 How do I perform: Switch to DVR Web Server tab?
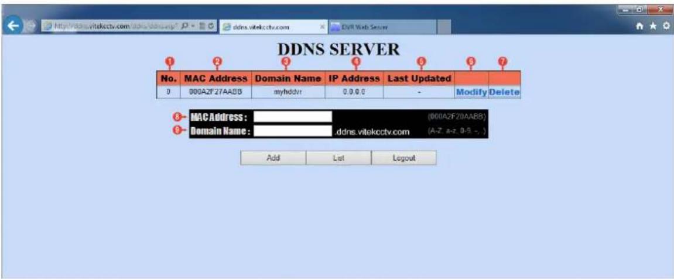(x=382, y=27)
